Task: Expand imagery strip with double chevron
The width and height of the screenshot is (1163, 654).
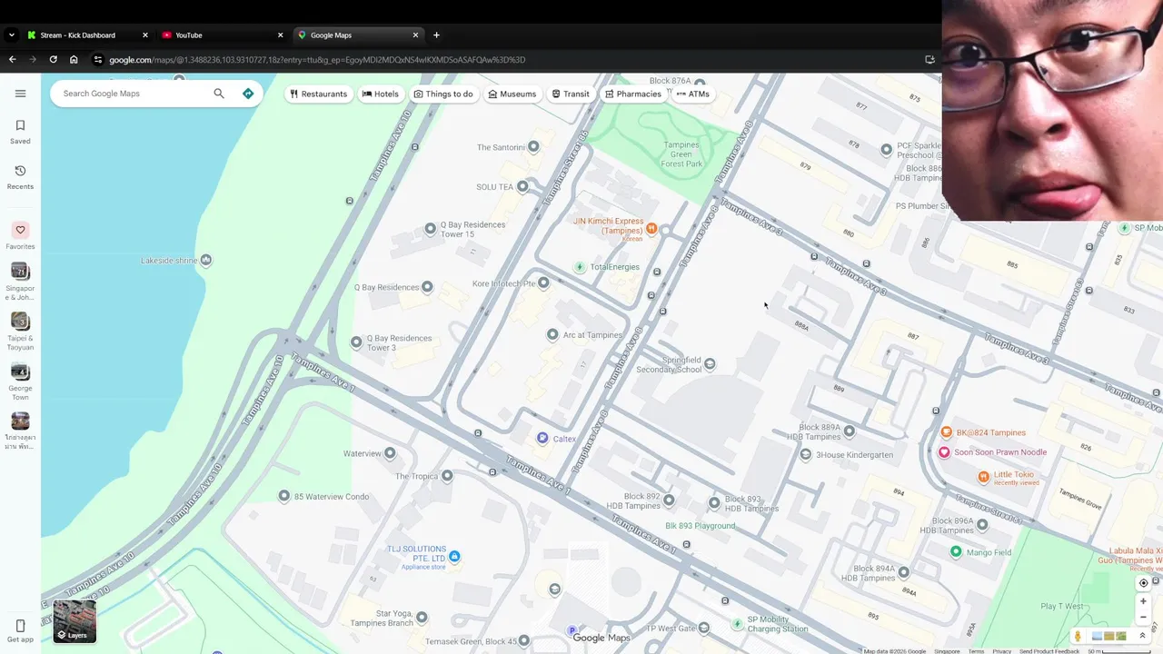Action: click(x=1143, y=636)
